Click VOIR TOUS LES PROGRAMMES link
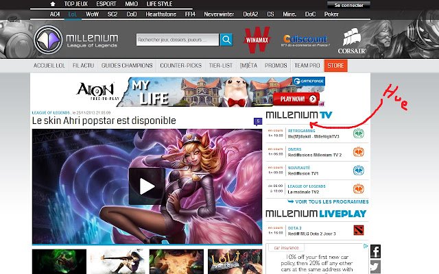 tap(328, 201)
